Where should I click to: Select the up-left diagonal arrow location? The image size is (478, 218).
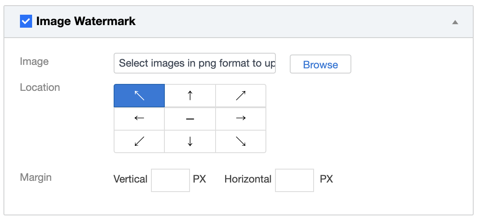139,96
